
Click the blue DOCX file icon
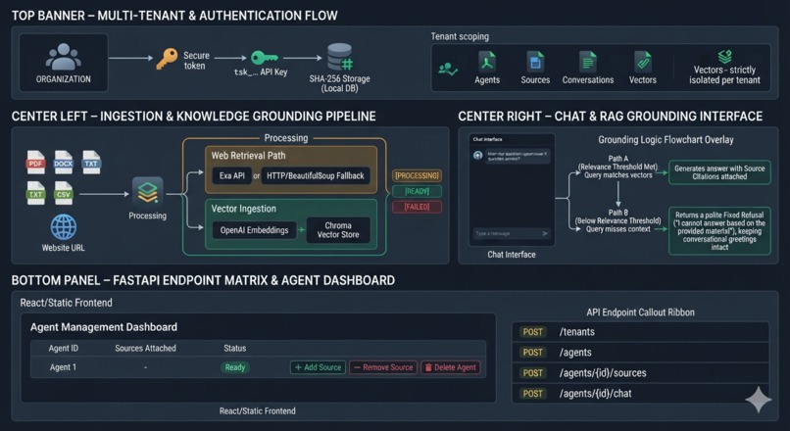pyautogui.click(x=64, y=163)
